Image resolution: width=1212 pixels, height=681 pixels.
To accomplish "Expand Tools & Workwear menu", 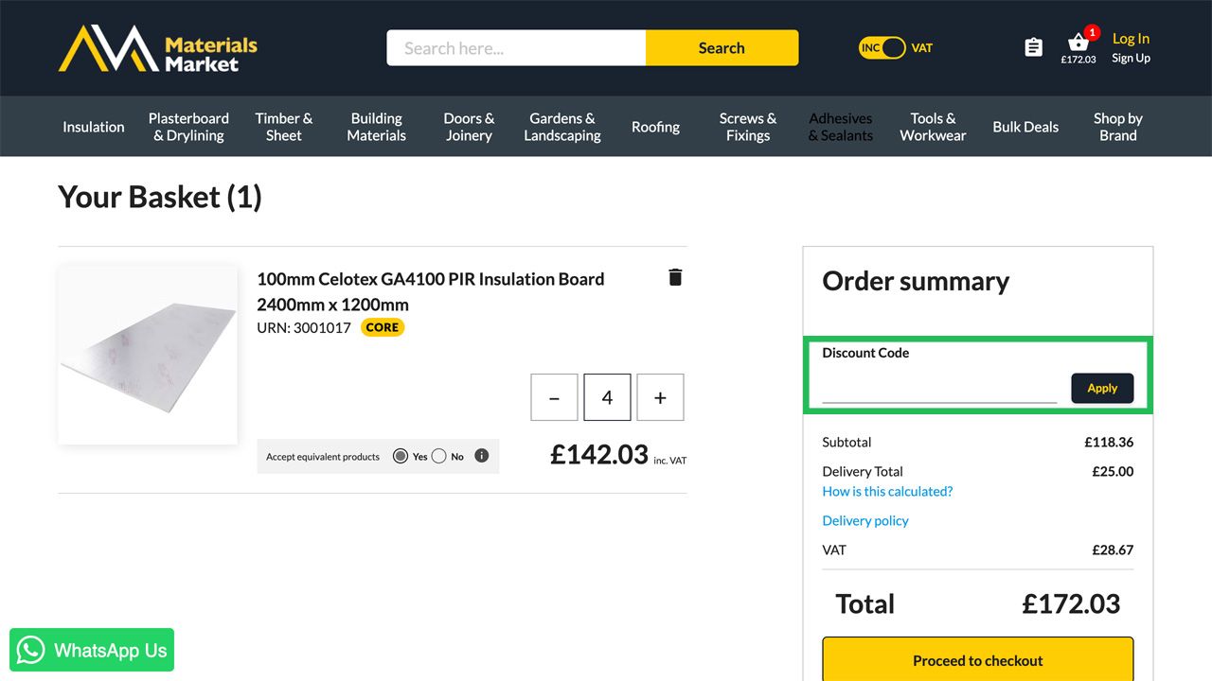I will point(933,127).
